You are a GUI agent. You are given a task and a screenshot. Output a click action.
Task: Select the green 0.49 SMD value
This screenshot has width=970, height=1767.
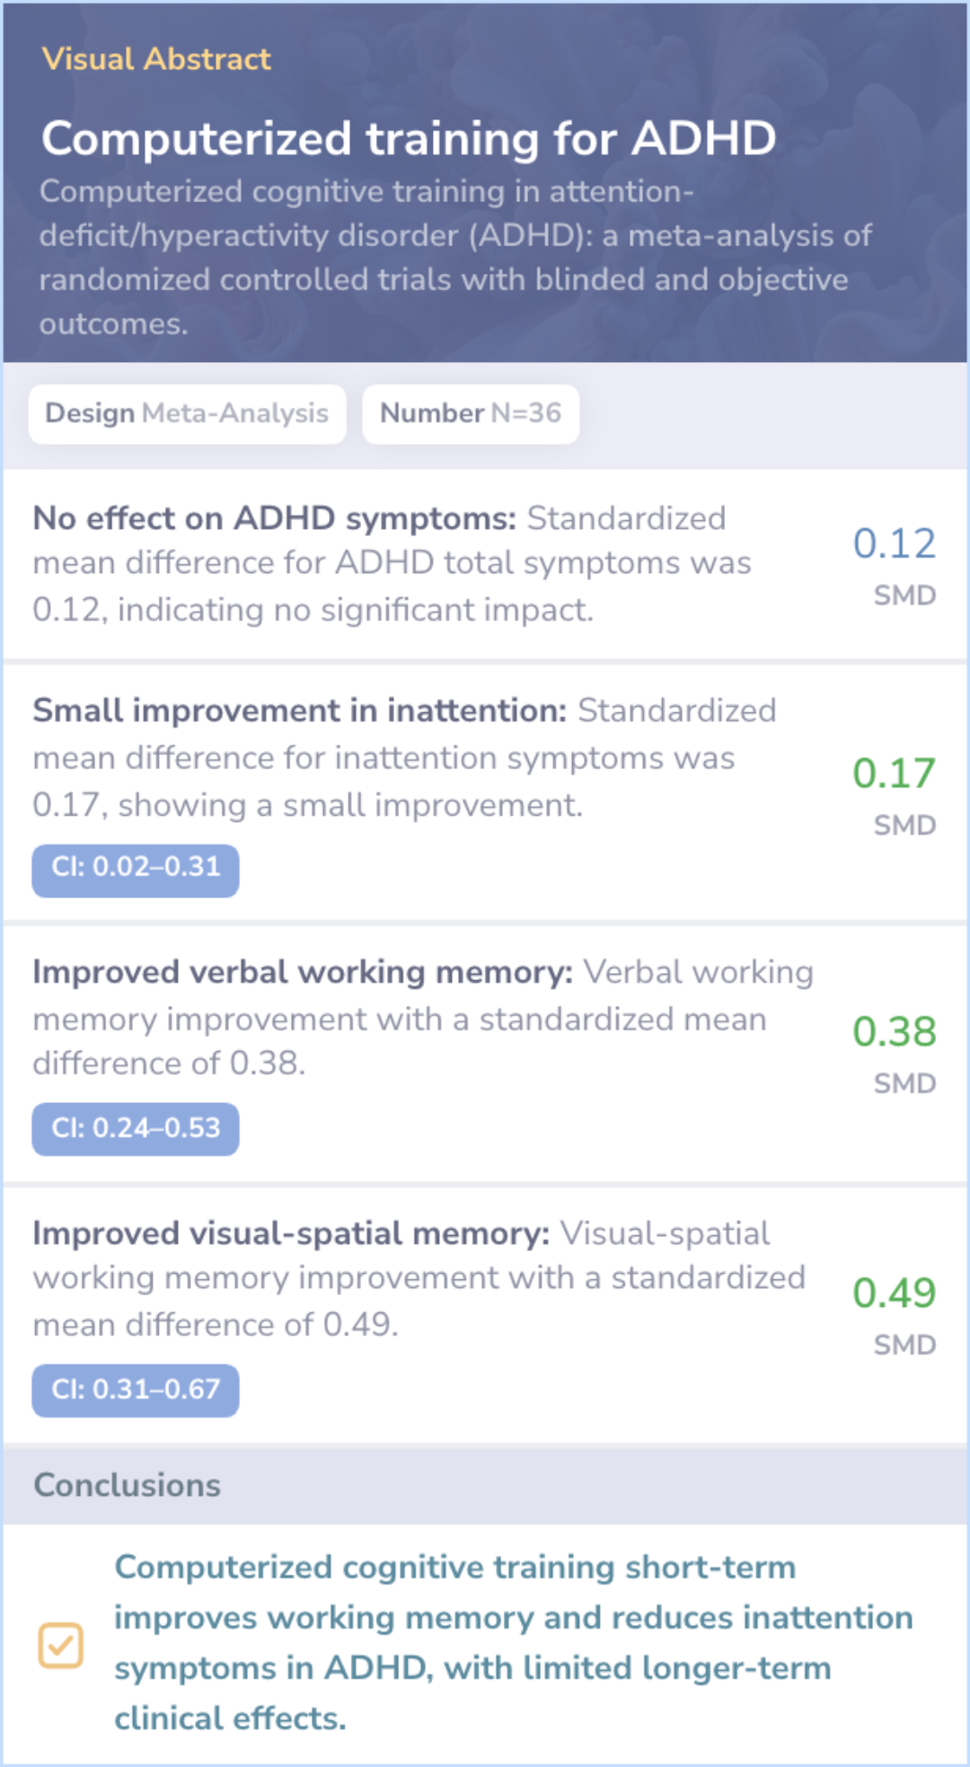pyautogui.click(x=894, y=1293)
